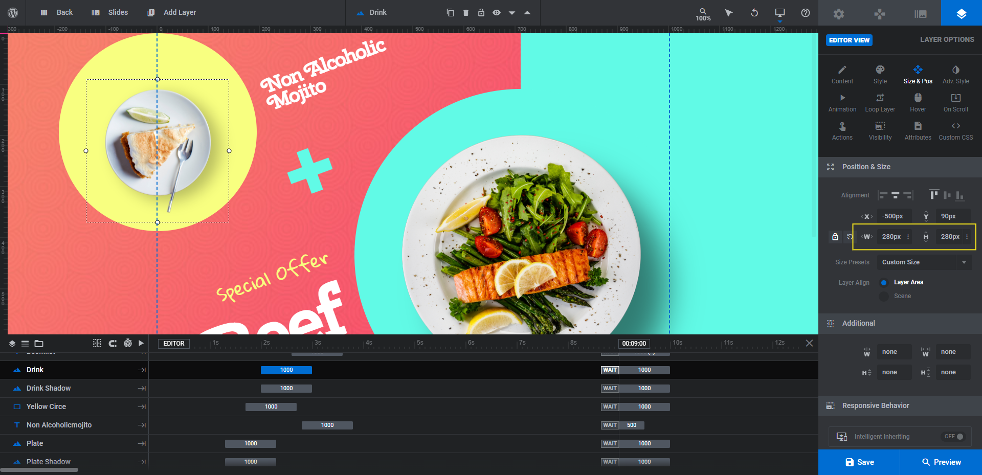Delete the selected layer with trash icon
This screenshot has width=982, height=475.
tap(465, 12)
